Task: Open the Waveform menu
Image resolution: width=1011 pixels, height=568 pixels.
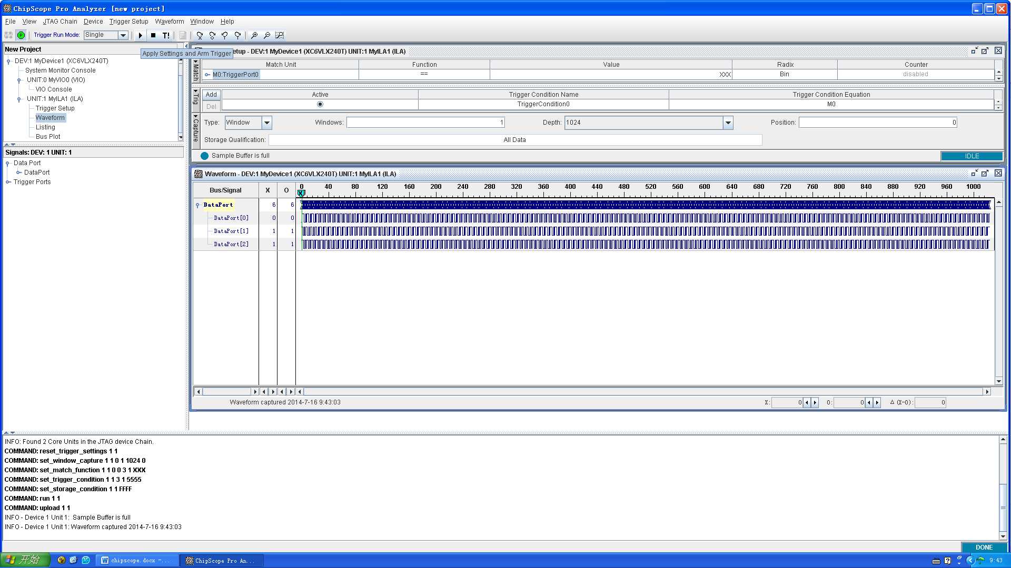Action: click(170, 22)
